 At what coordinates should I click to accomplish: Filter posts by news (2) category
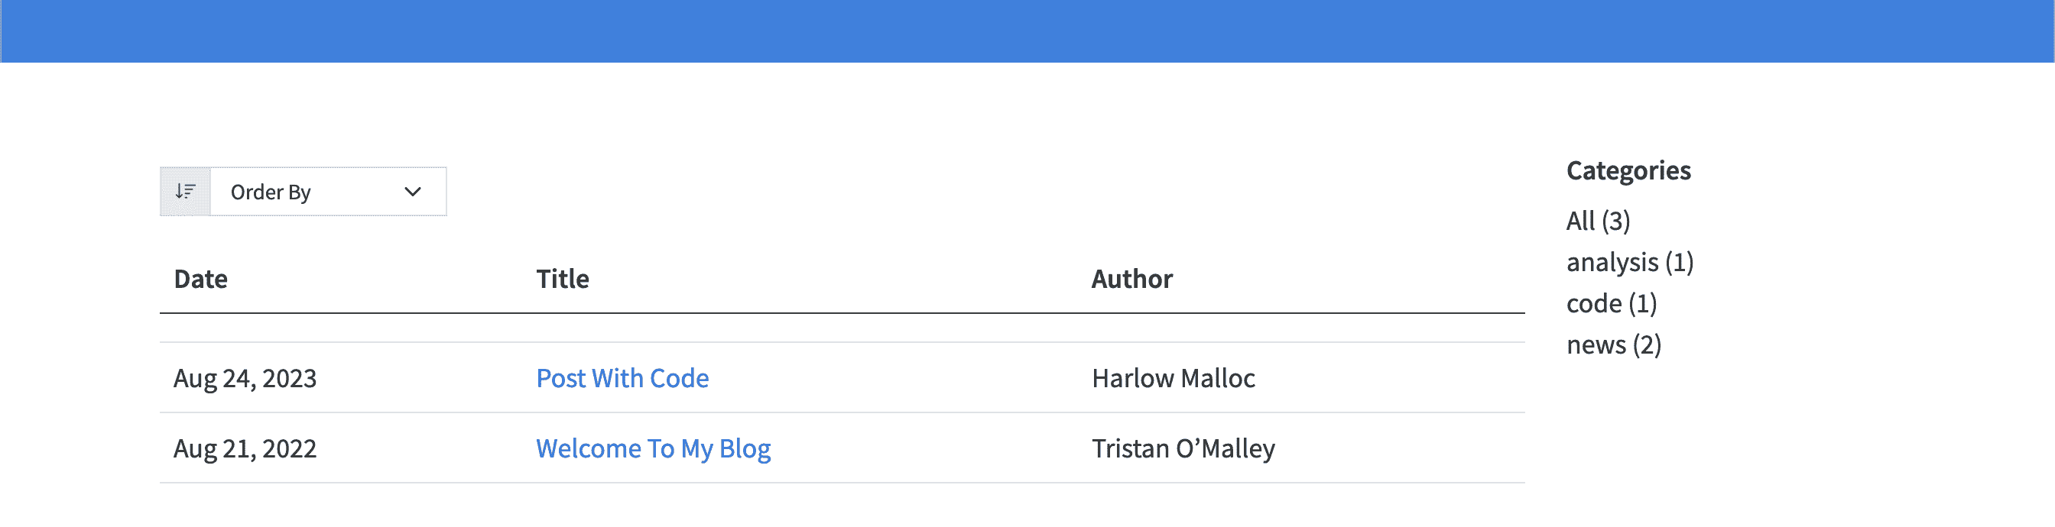[x=1614, y=345]
